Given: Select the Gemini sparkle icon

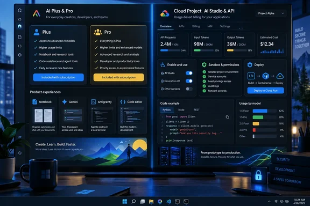Looking at the screenshot, I should [x=64, y=102].
